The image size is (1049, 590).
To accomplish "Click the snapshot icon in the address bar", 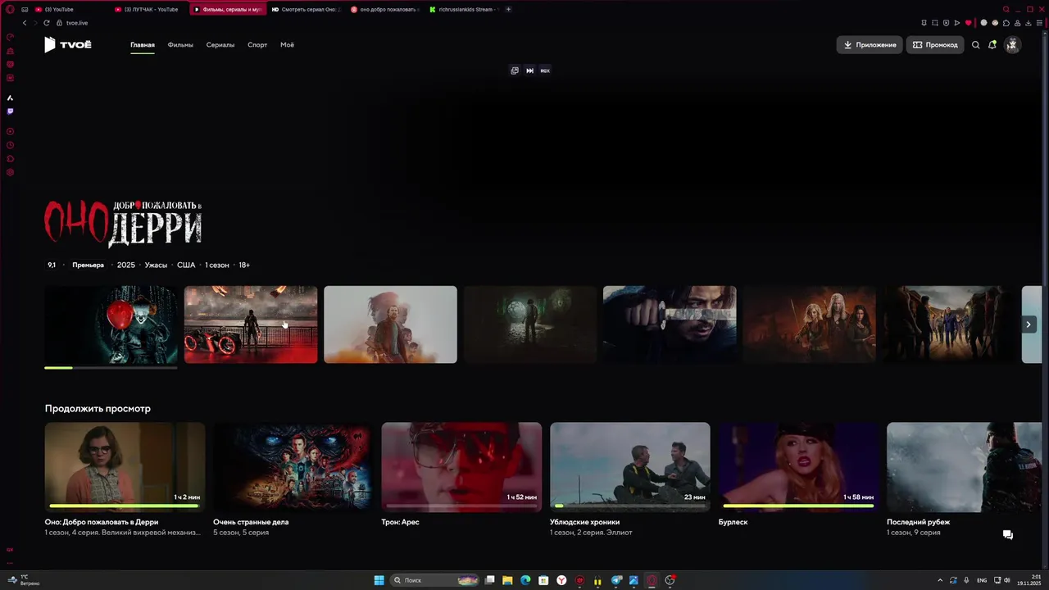I will (935, 23).
